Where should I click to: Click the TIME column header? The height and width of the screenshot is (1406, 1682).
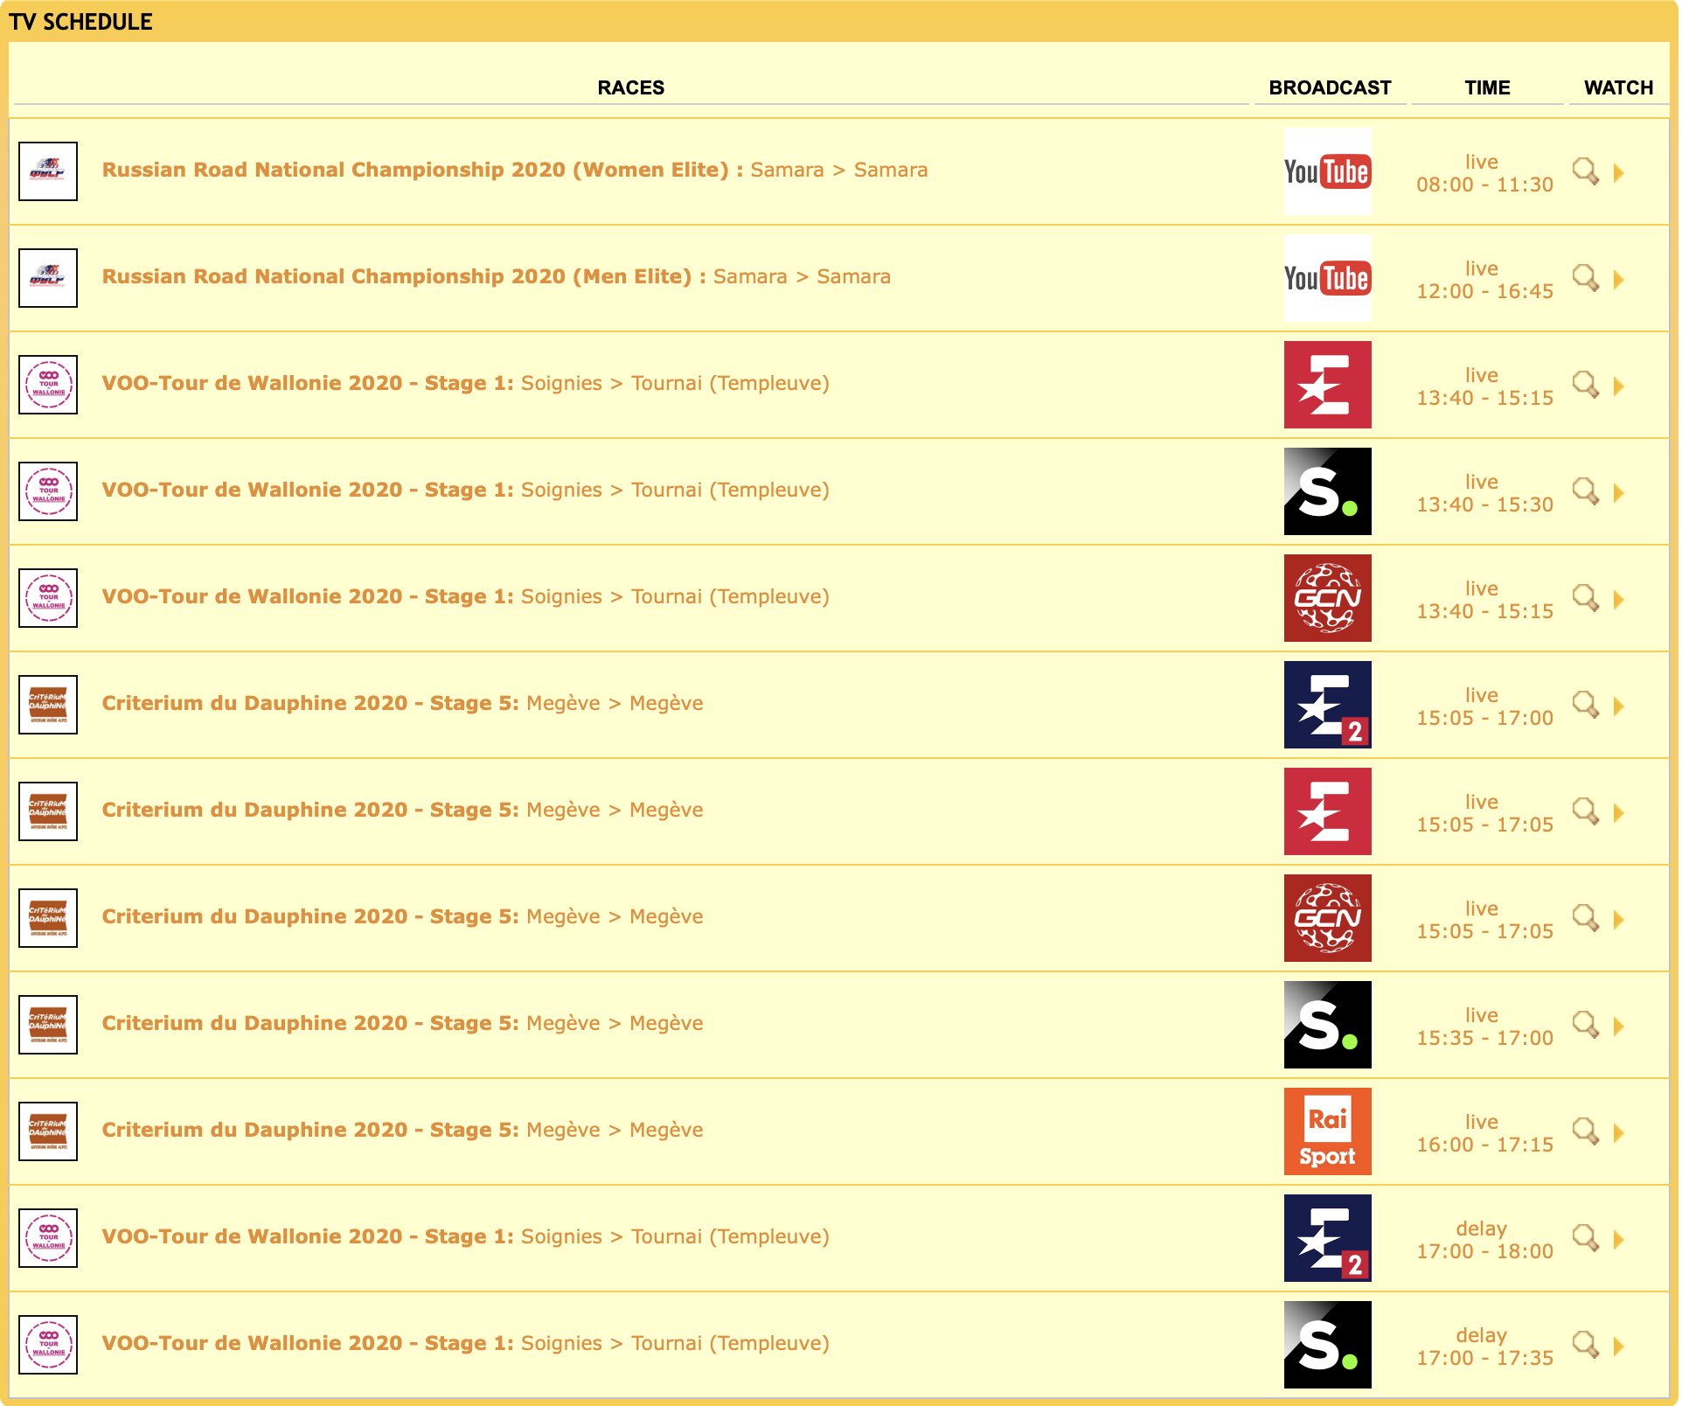pyautogui.click(x=1486, y=87)
